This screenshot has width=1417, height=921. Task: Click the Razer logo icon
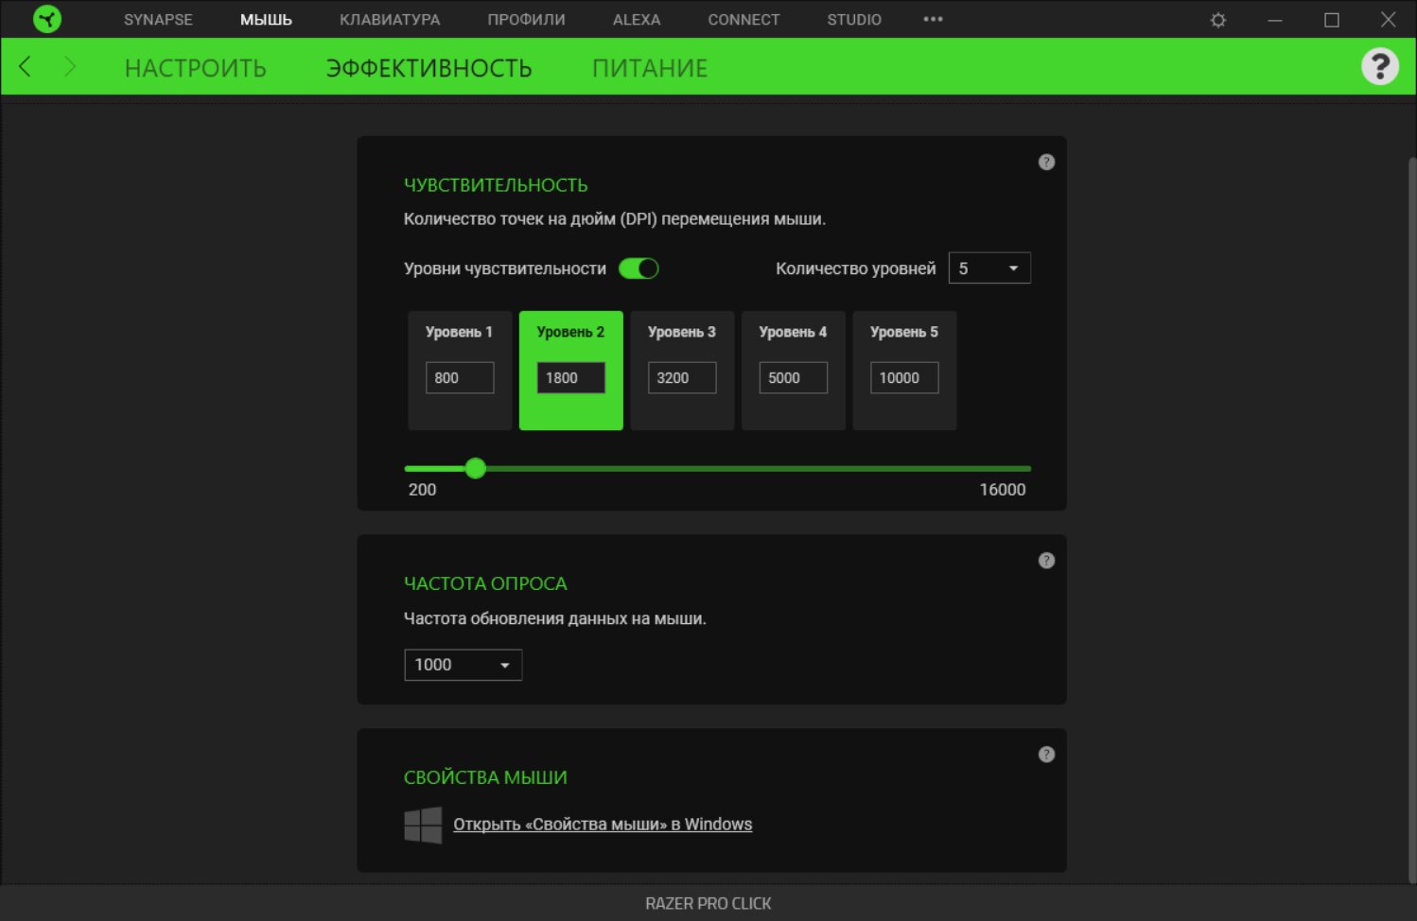coord(47,19)
